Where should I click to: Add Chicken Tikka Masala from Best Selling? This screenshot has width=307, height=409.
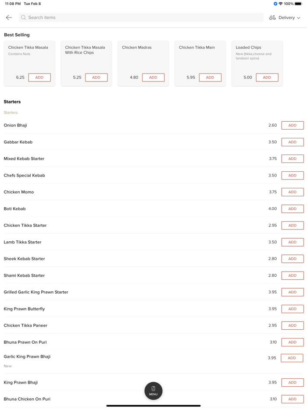coord(39,78)
